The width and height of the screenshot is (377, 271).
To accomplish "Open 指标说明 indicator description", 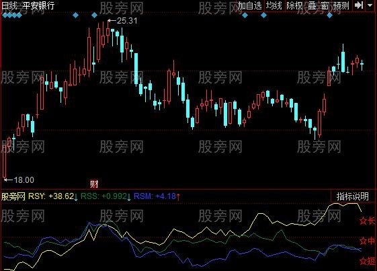I will click(x=353, y=196).
